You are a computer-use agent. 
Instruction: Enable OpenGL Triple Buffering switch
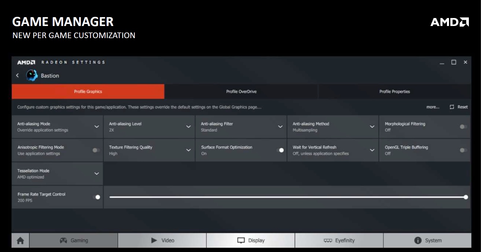click(x=464, y=150)
